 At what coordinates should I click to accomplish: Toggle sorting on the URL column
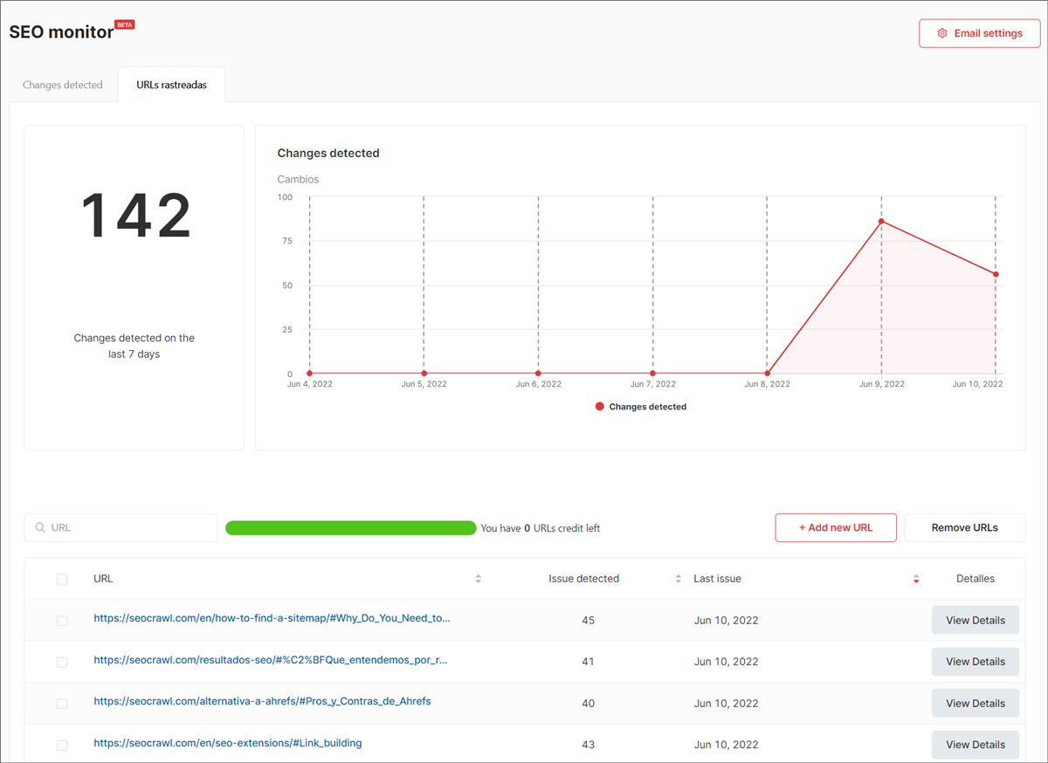479,578
